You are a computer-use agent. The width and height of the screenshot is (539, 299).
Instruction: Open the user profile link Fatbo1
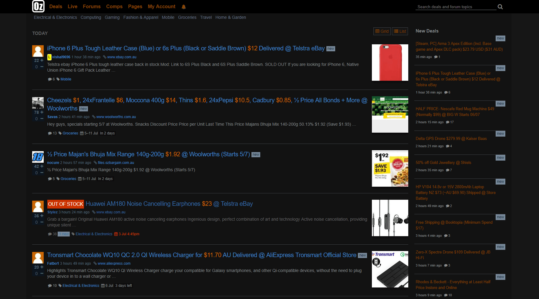(x=53, y=263)
